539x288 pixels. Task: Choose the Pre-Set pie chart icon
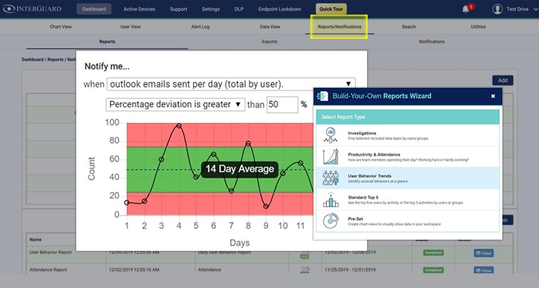[330, 221]
